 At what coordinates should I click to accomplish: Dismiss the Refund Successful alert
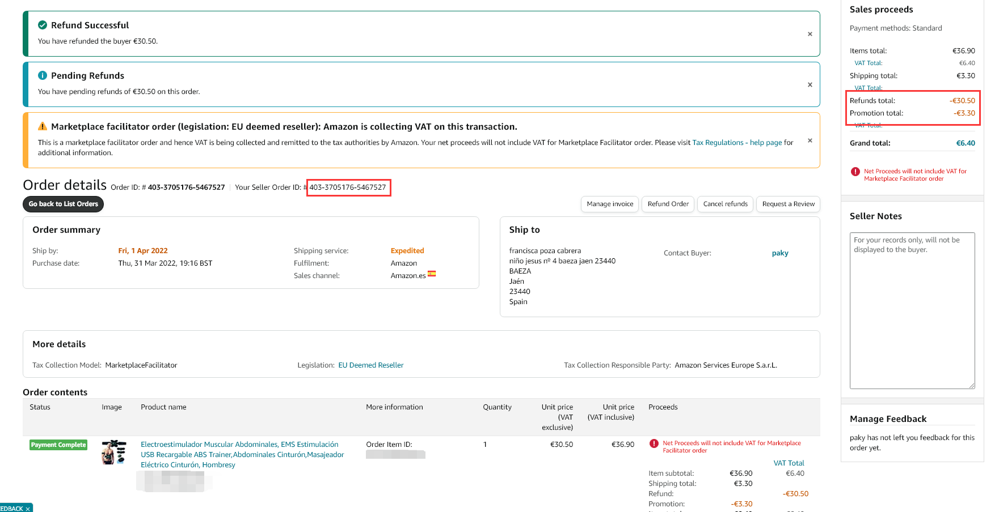coord(810,34)
